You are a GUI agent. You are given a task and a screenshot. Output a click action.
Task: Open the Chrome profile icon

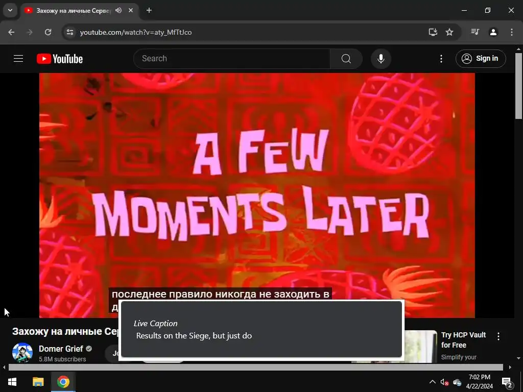tap(493, 32)
